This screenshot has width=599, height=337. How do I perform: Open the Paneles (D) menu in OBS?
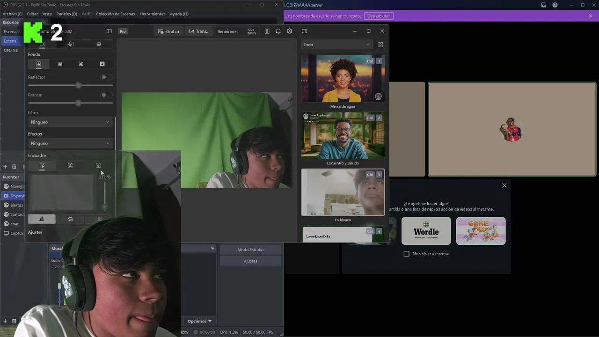(x=67, y=14)
